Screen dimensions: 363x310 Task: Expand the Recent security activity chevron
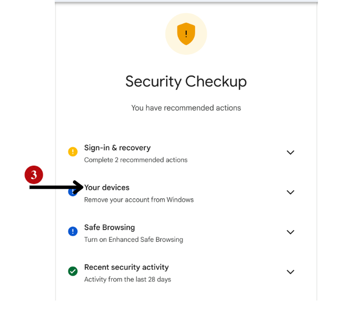point(290,271)
